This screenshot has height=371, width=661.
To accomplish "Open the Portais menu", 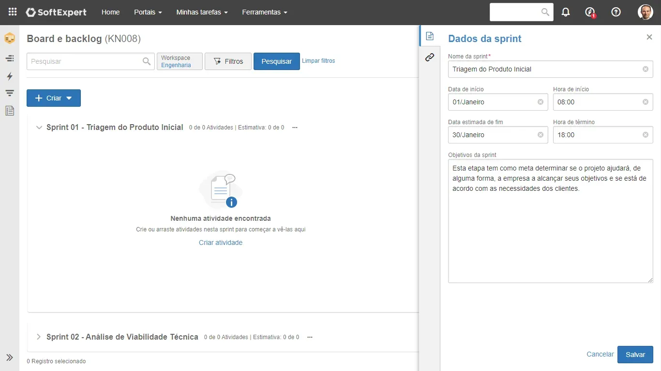I will point(148,12).
